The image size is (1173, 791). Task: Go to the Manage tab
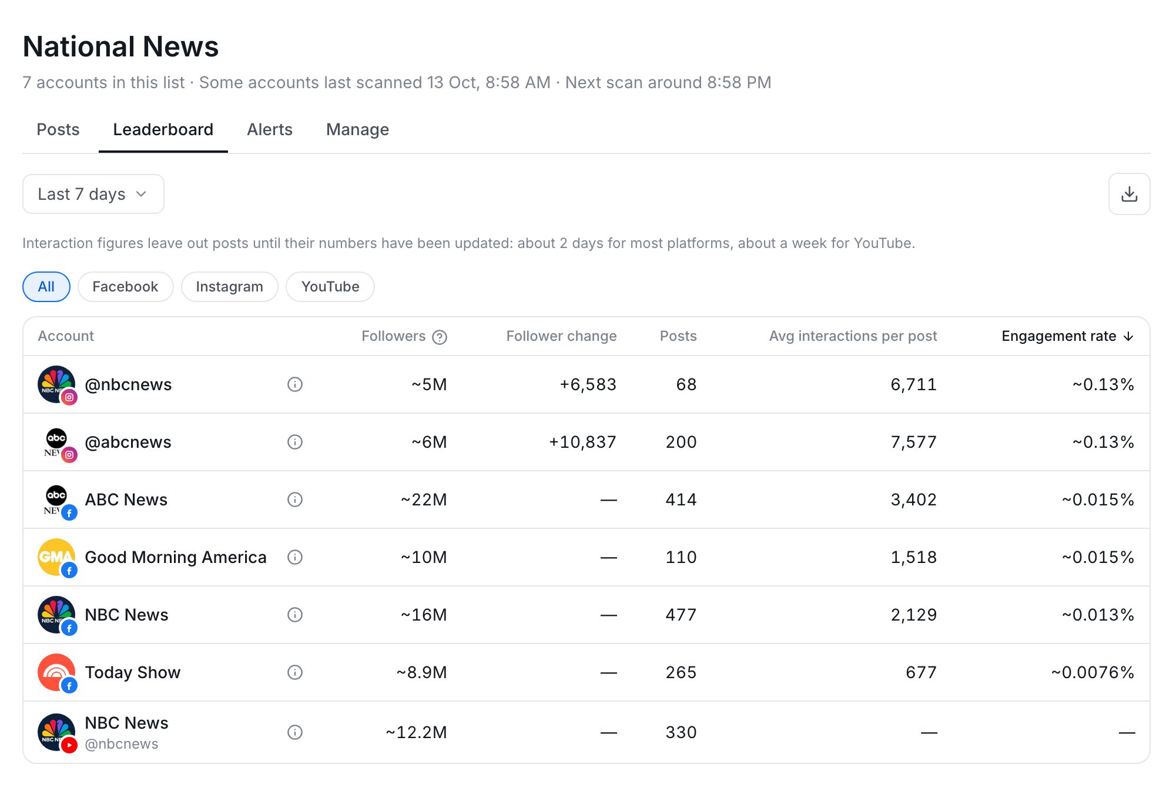point(357,129)
